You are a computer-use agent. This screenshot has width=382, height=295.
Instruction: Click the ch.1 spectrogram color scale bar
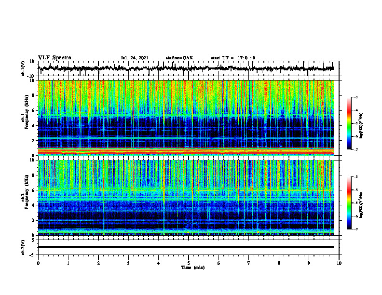point(349,123)
